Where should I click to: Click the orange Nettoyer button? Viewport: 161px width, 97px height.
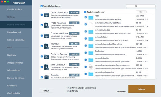click(141, 89)
